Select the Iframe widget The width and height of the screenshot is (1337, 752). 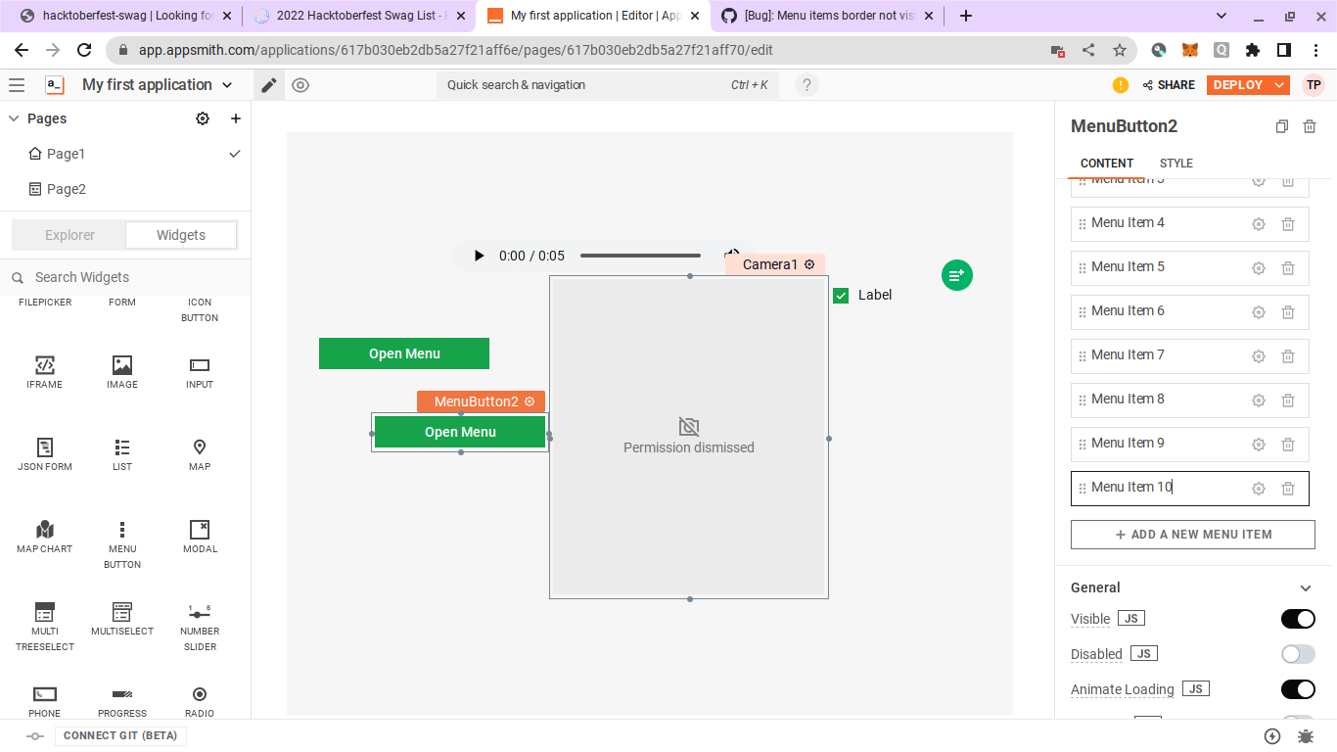[44, 372]
